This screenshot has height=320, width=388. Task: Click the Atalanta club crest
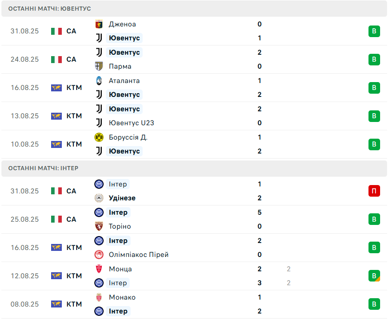[99, 81]
